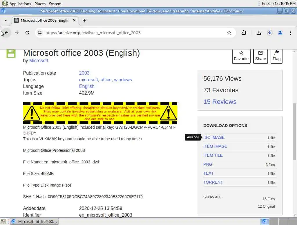This screenshot has height=225, width=297.
Task: Open the Extensions puzzle icon
Action: coord(244,33)
